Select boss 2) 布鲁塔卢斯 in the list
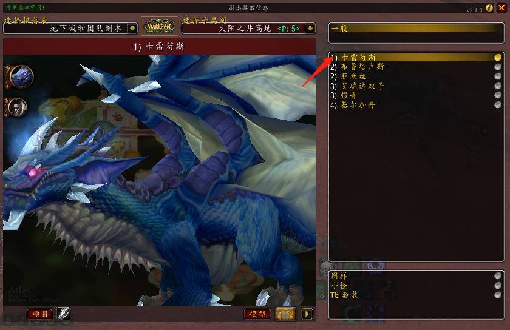 point(416,67)
